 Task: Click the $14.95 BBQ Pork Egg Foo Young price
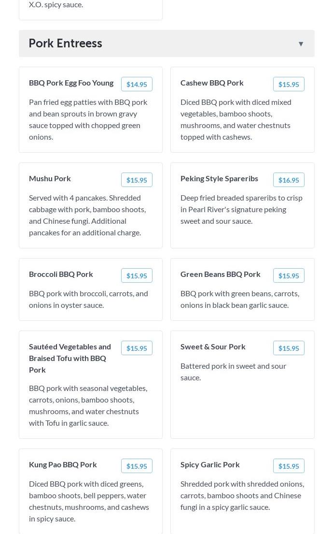point(137,84)
